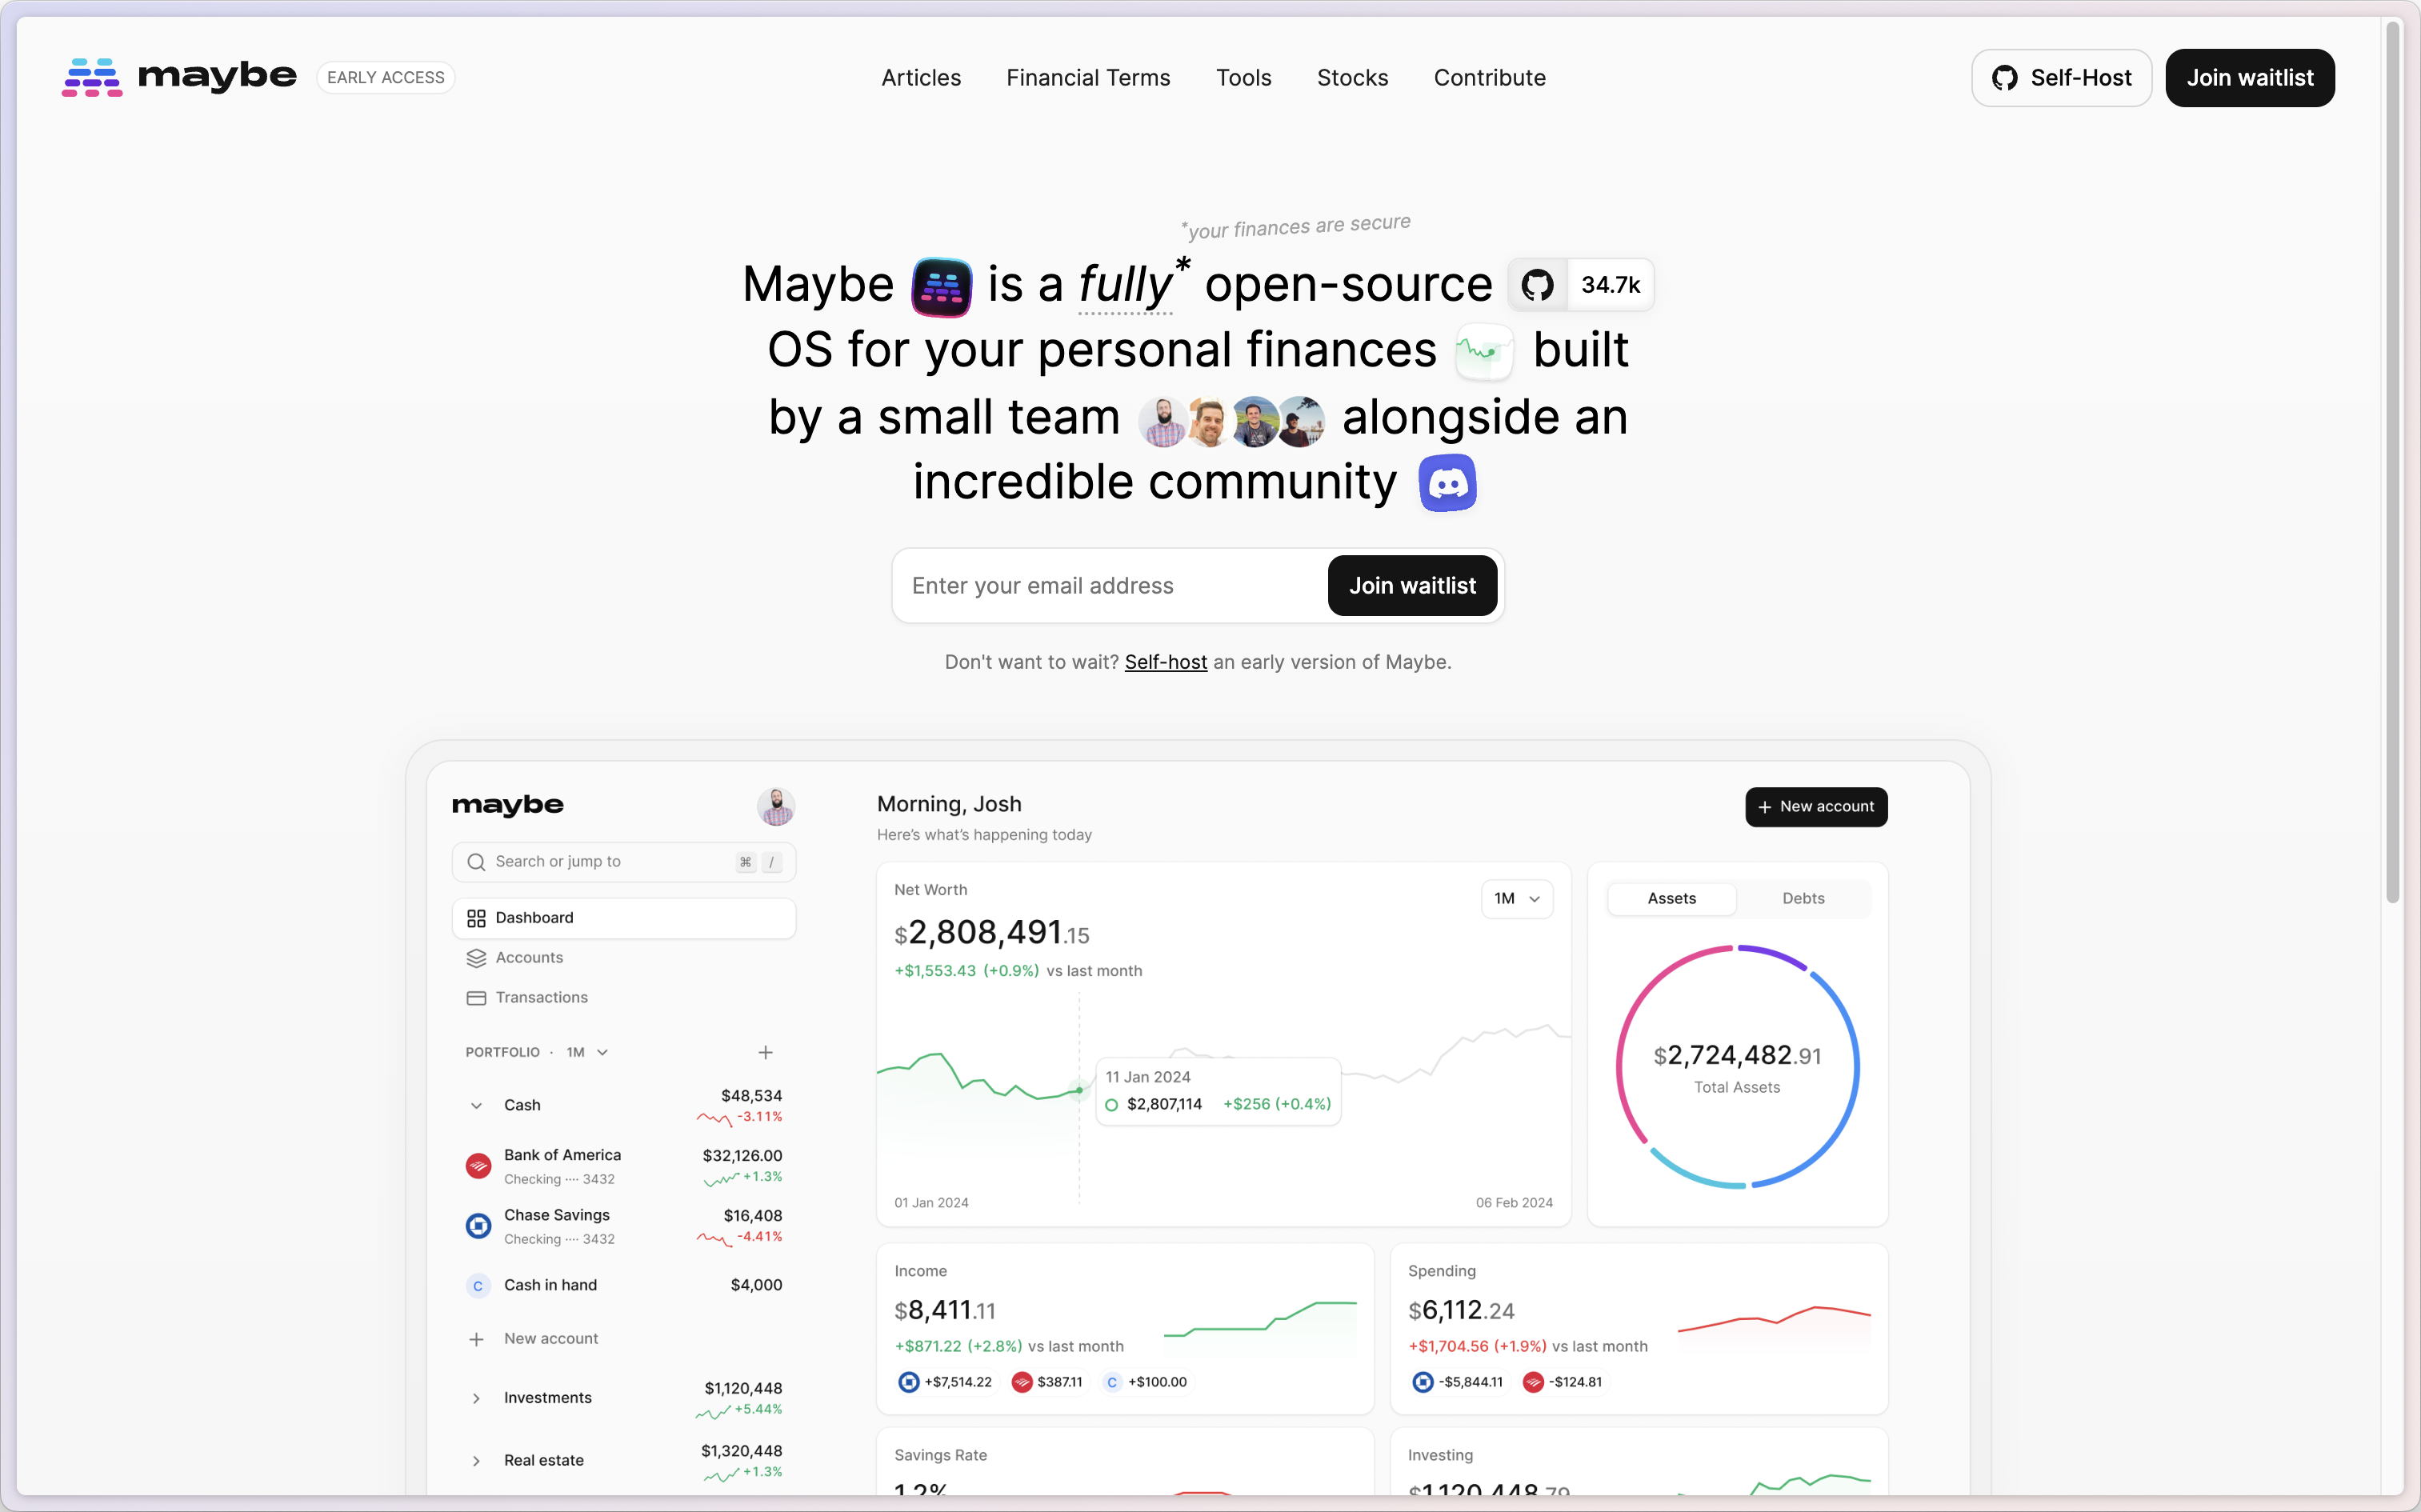Click the Bank of America account icon
2421x1512 pixels.
478,1166
